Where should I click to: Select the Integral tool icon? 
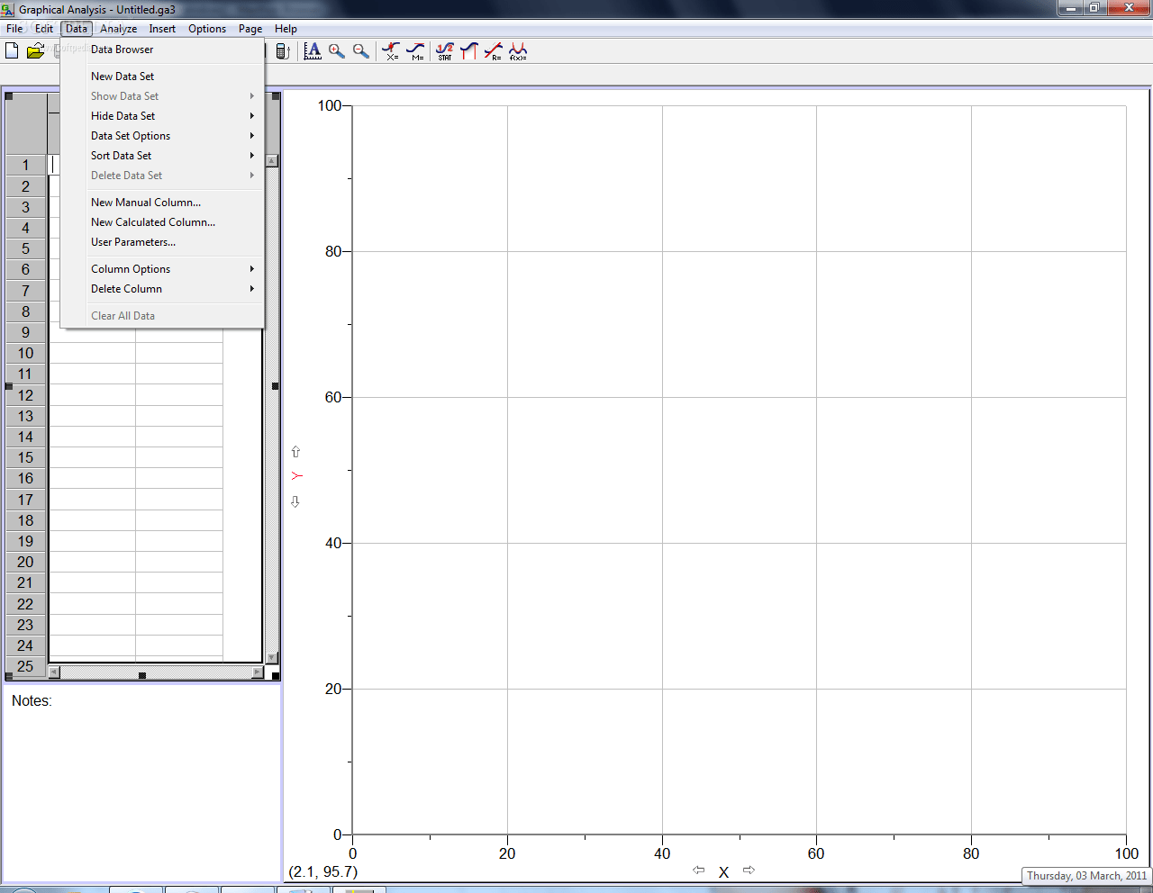pyautogui.click(x=468, y=51)
